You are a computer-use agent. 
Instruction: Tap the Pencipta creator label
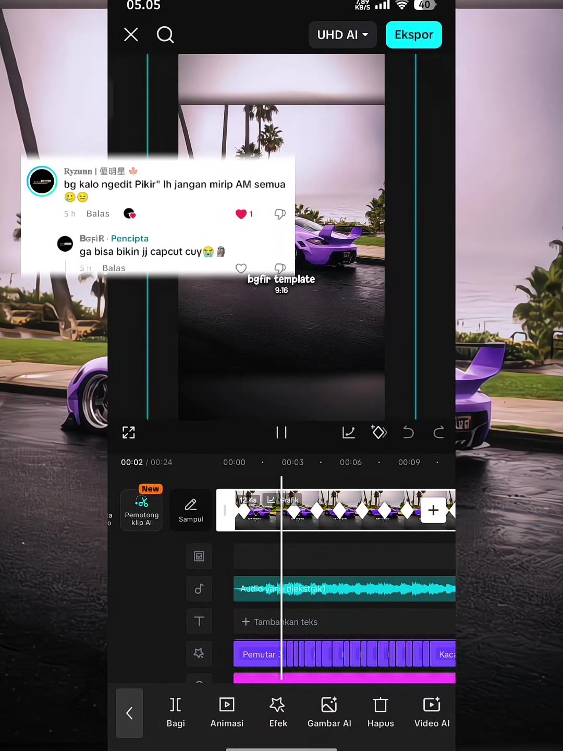(130, 238)
